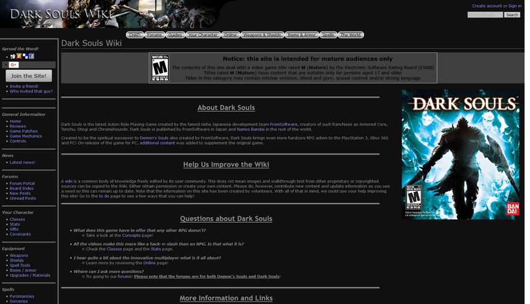Screen dimensions: 530x304
Task: Open the Create account link
Action: pyautogui.click(x=487, y=6)
